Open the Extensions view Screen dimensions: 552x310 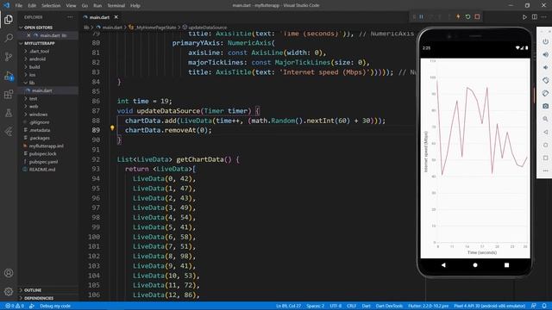[x=9, y=94]
